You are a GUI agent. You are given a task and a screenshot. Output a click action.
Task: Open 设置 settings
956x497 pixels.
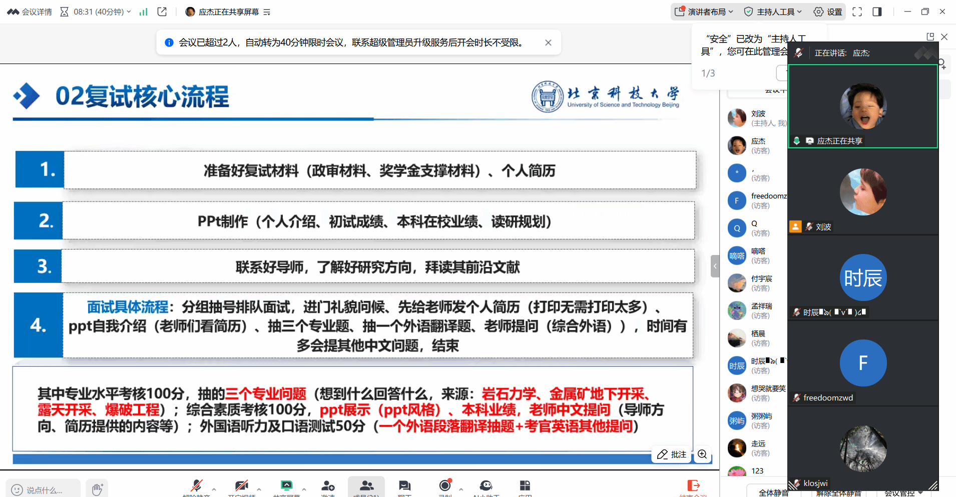coord(828,11)
